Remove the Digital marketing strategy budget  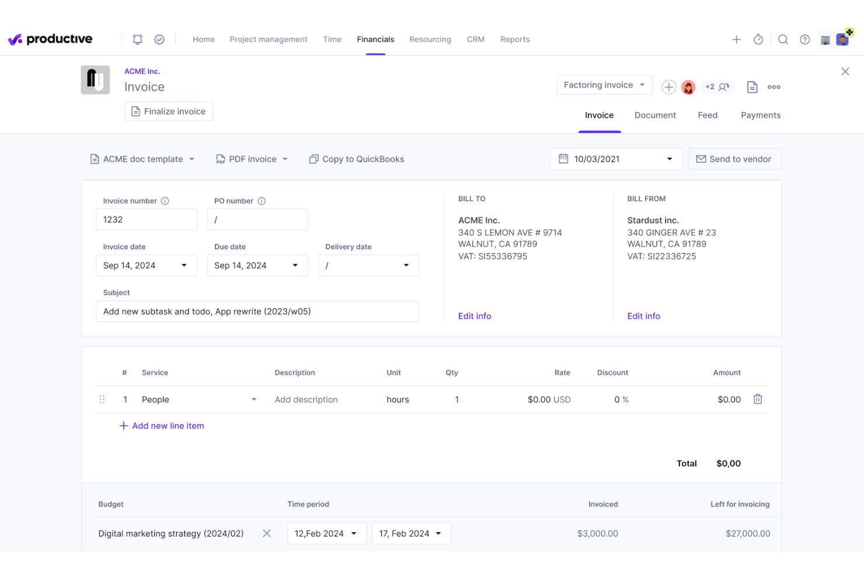267,533
